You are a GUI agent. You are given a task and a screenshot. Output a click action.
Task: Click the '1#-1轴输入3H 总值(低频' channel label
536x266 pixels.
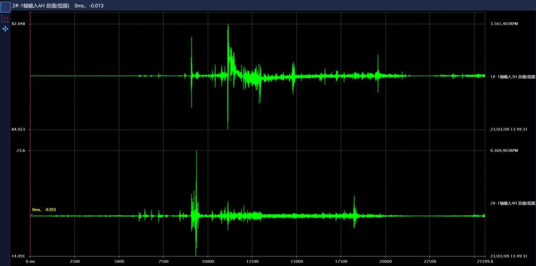[x=513, y=76]
